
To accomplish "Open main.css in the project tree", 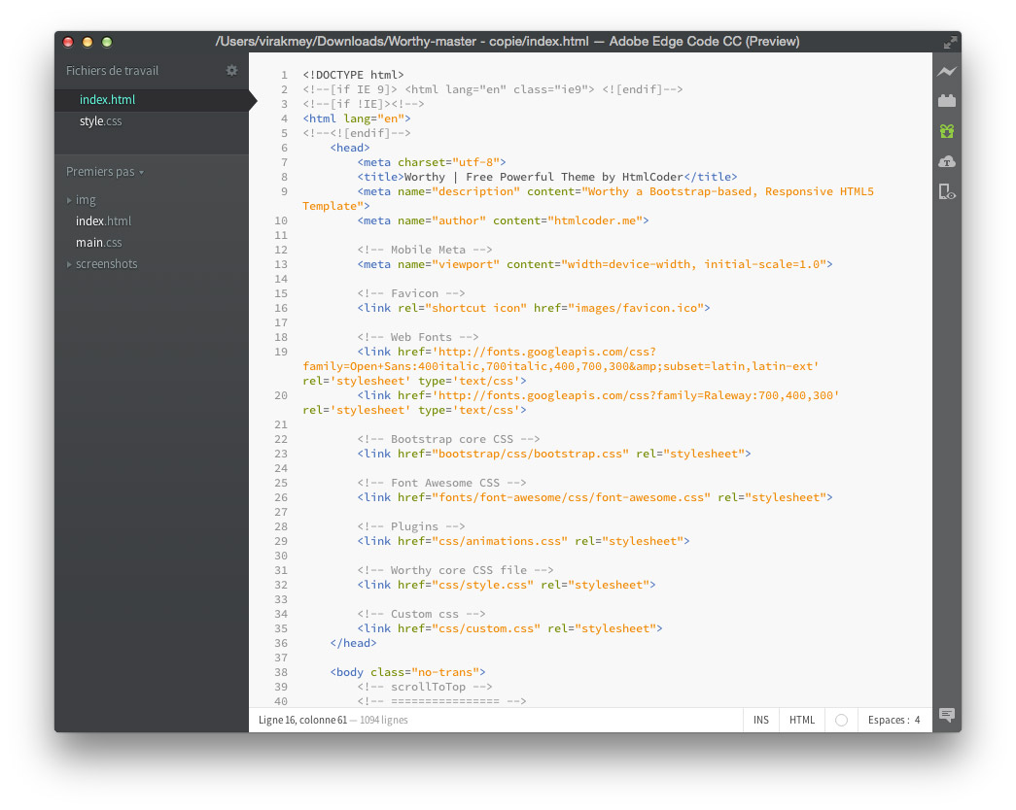I will [x=98, y=243].
